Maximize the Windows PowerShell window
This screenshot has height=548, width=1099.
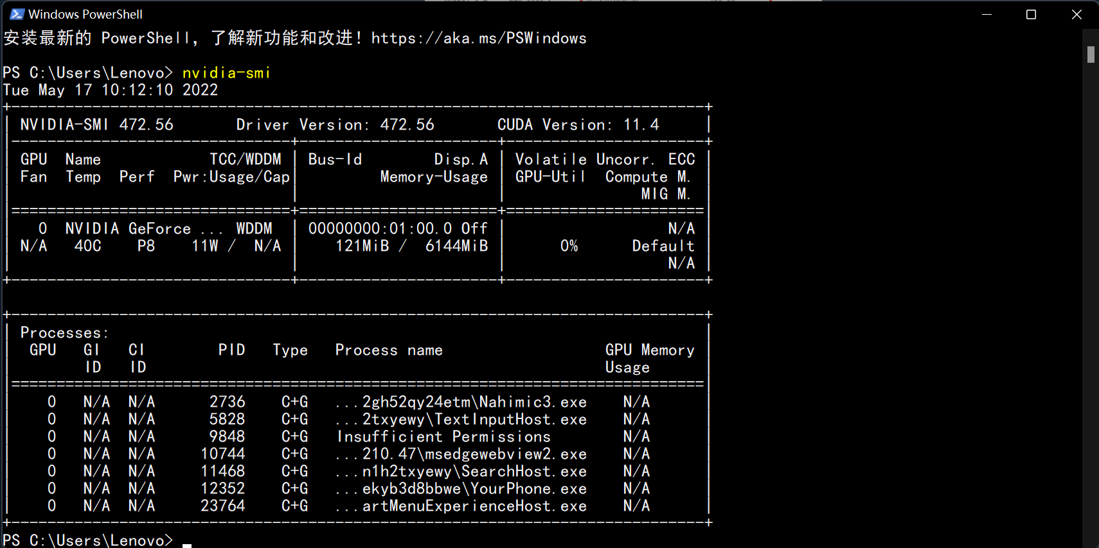pos(1031,14)
